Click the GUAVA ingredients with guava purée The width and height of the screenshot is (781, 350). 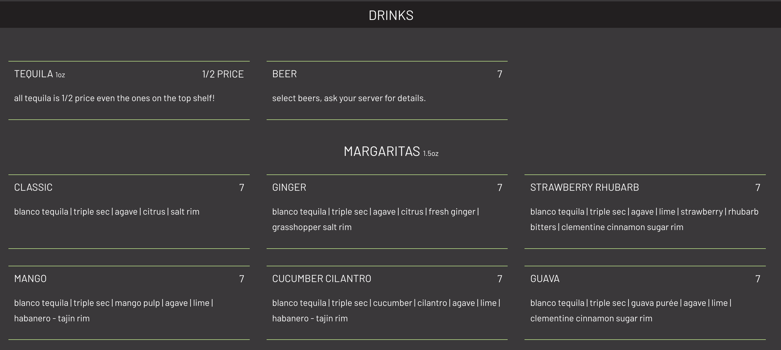[631, 311]
